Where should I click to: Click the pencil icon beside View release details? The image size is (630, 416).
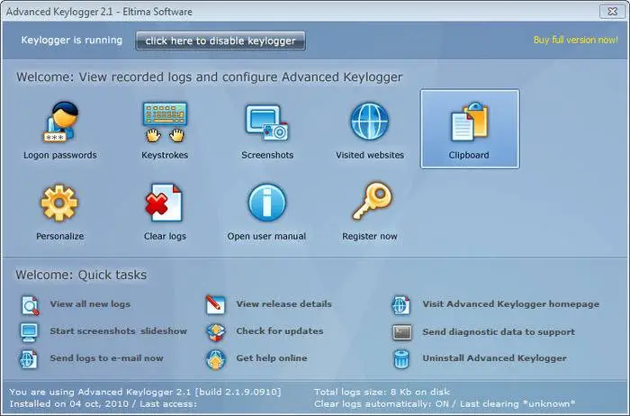(x=215, y=304)
